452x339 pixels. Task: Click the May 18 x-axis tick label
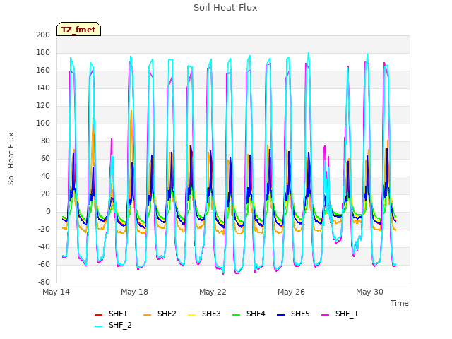click(x=135, y=292)
